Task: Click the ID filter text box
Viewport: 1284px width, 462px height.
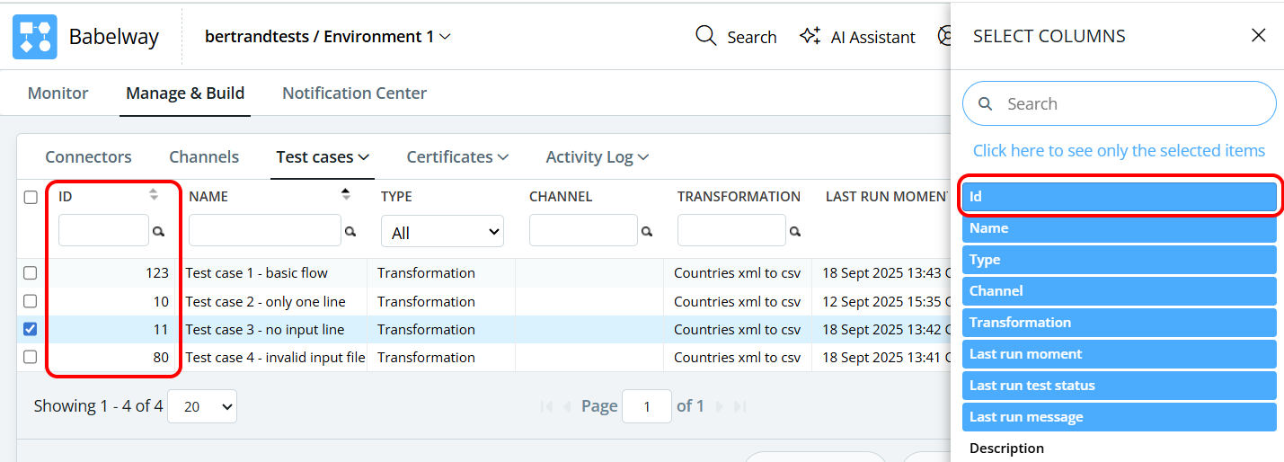Action: pos(103,230)
